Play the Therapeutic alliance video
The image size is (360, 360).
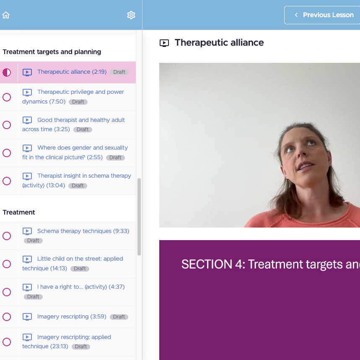point(259,145)
